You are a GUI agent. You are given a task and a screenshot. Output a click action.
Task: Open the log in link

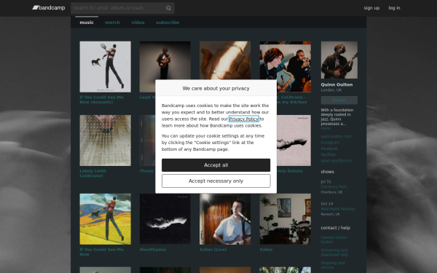394,8
